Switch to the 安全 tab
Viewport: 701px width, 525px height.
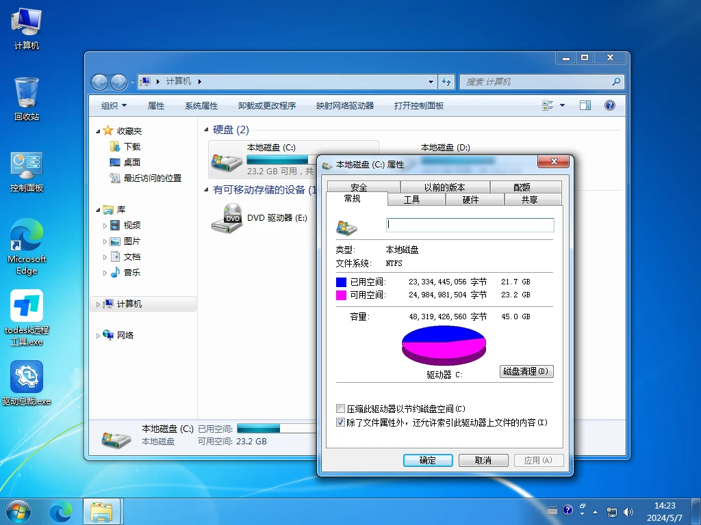click(x=359, y=187)
